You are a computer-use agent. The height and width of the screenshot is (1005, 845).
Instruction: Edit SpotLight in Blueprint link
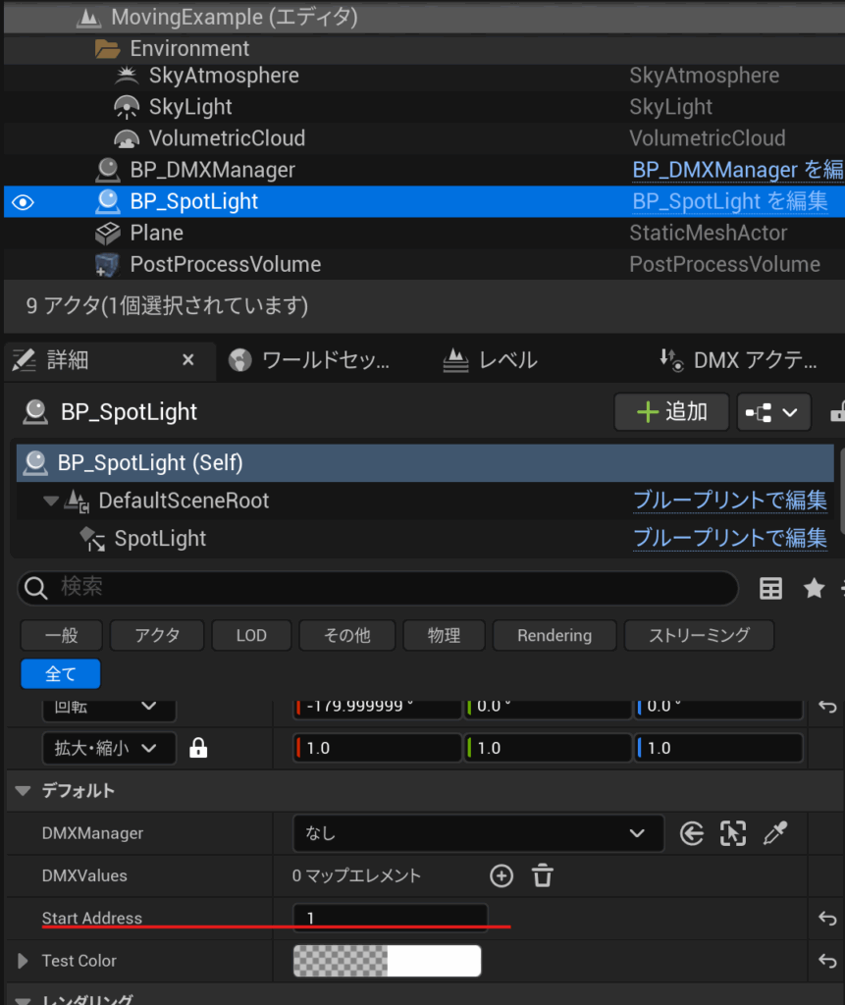pyautogui.click(x=729, y=539)
